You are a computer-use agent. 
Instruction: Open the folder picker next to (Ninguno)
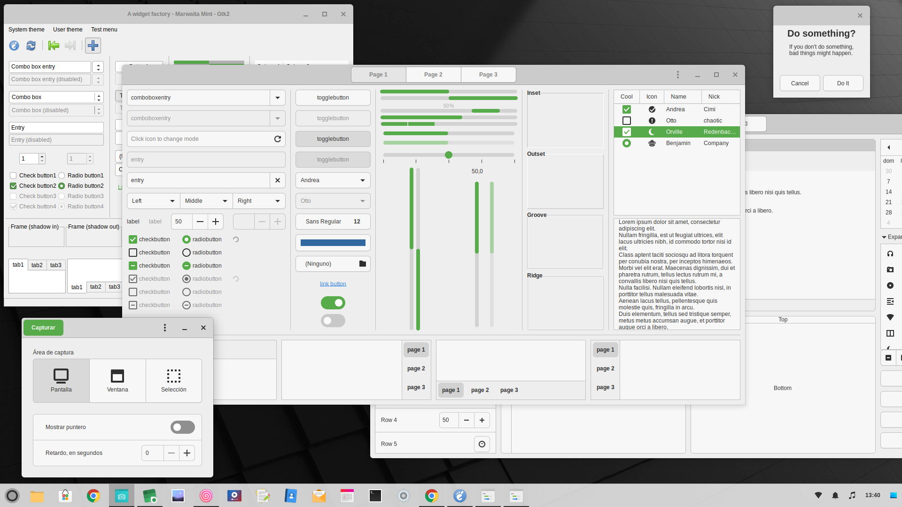click(x=362, y=264)
